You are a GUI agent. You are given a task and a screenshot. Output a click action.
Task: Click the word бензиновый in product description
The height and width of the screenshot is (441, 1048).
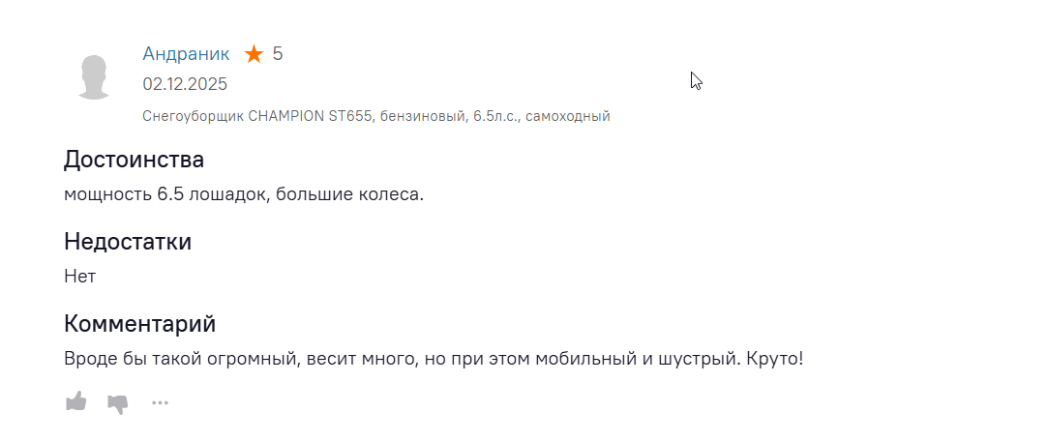click(421, 116)
